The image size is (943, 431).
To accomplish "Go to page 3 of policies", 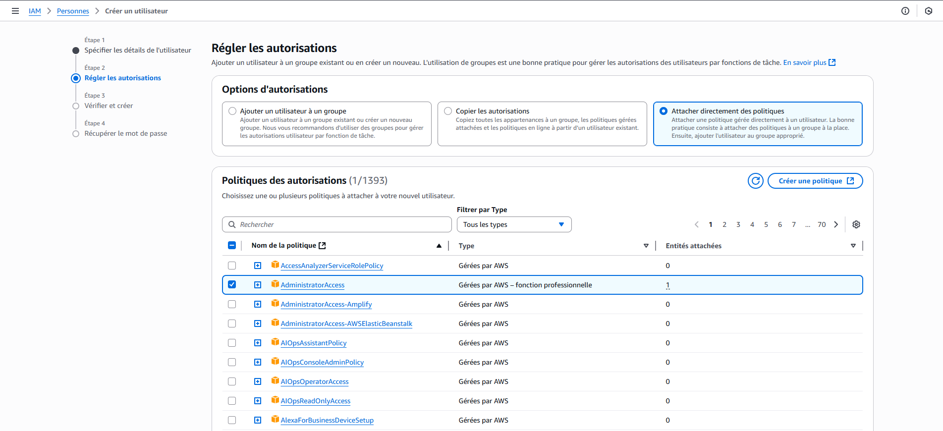I will coord(738,224).
